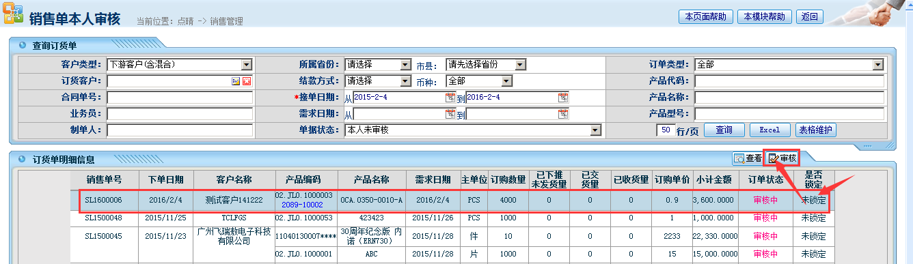Open the 币种 currency dropdown
The image size is (913, 264).
click(506, 81)
